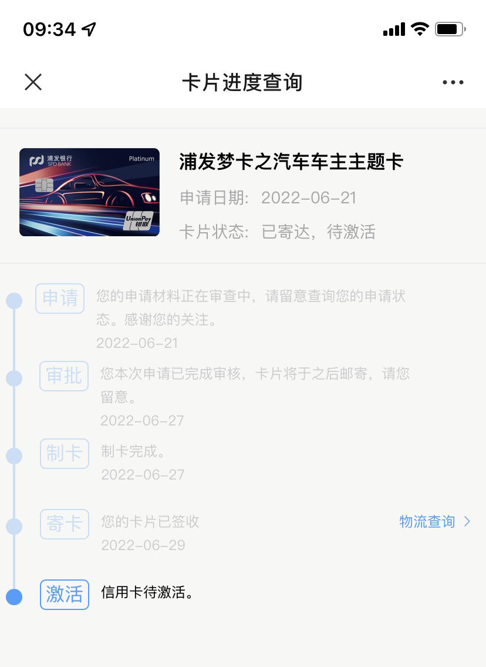Close the card progress query page
Screen dimensions: 486x667
33,82
